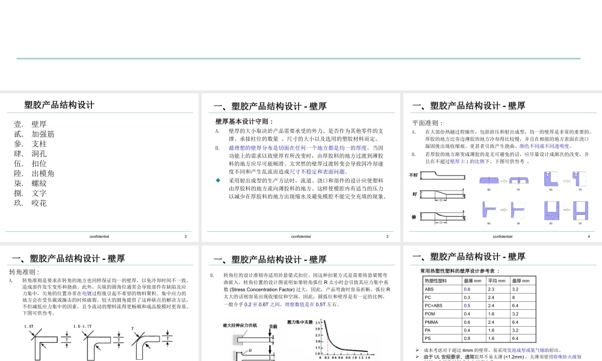Click the blue text 0.2 至 0.6T 之间
The width and height of the screenshot is (602, 361).
click(262, 304)
